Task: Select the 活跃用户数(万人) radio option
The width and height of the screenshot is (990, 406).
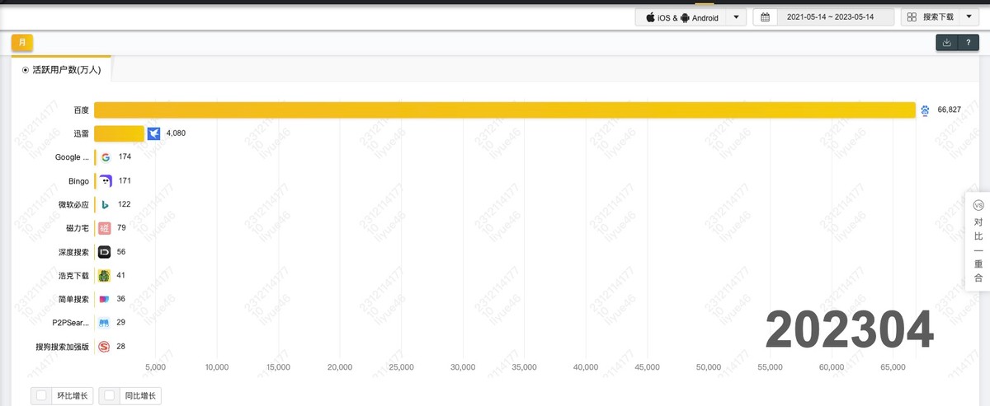Action: [26, 70]
